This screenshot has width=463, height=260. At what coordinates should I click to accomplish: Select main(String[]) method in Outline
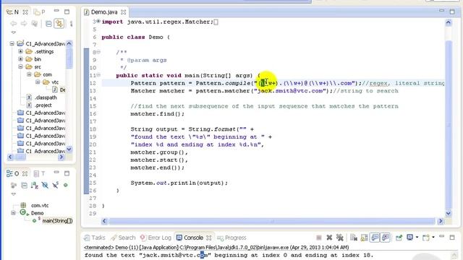(x=53, y=220)
